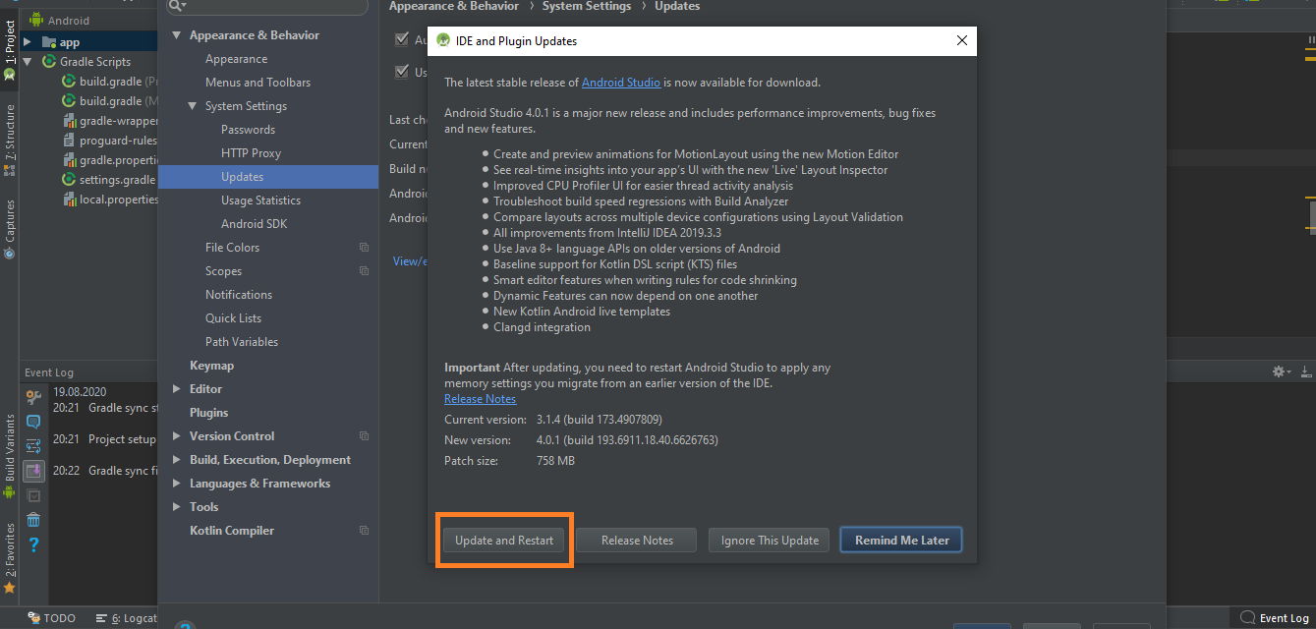Image resolution: width=1316 pixels, height=629 pixels.
Task: Select Passwords settings
Action: [248, 130]
